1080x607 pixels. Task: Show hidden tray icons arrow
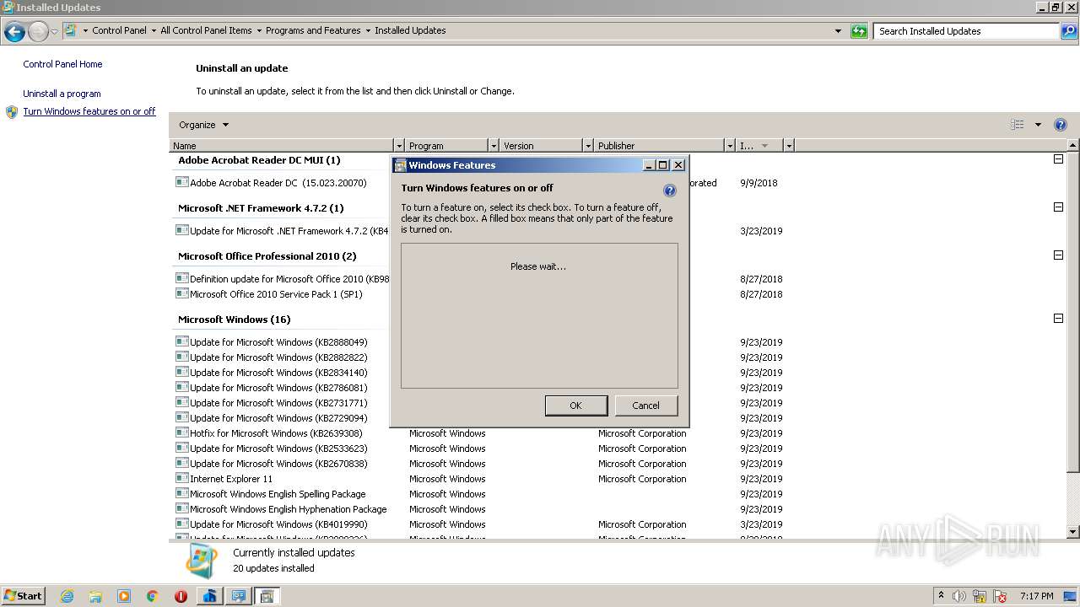(941, 596)
